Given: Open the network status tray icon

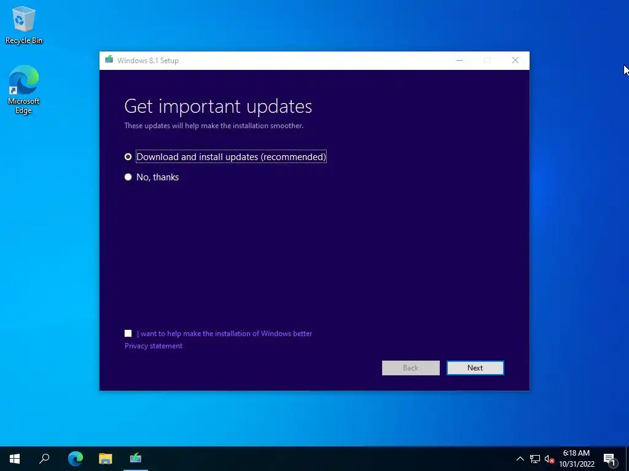Looking at the screenshot, I should click(x=535, y=459).
